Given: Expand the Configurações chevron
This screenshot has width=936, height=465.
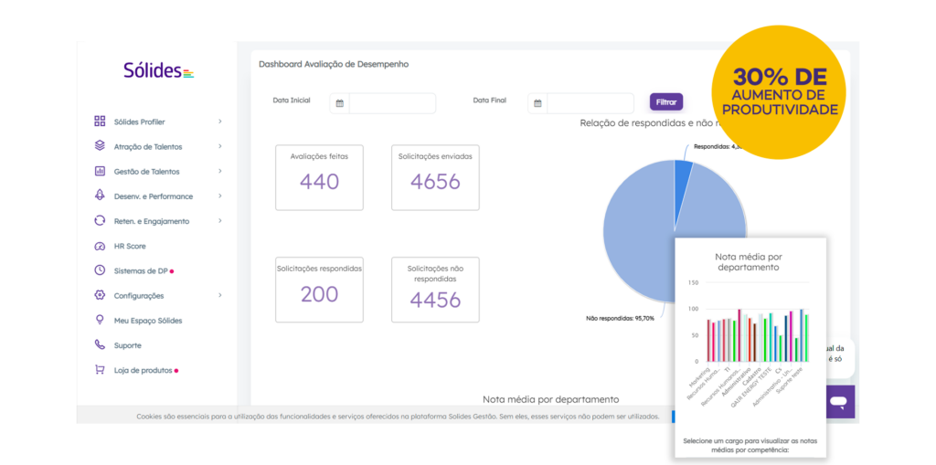Looking at the screenshot, I should [219, 295].
